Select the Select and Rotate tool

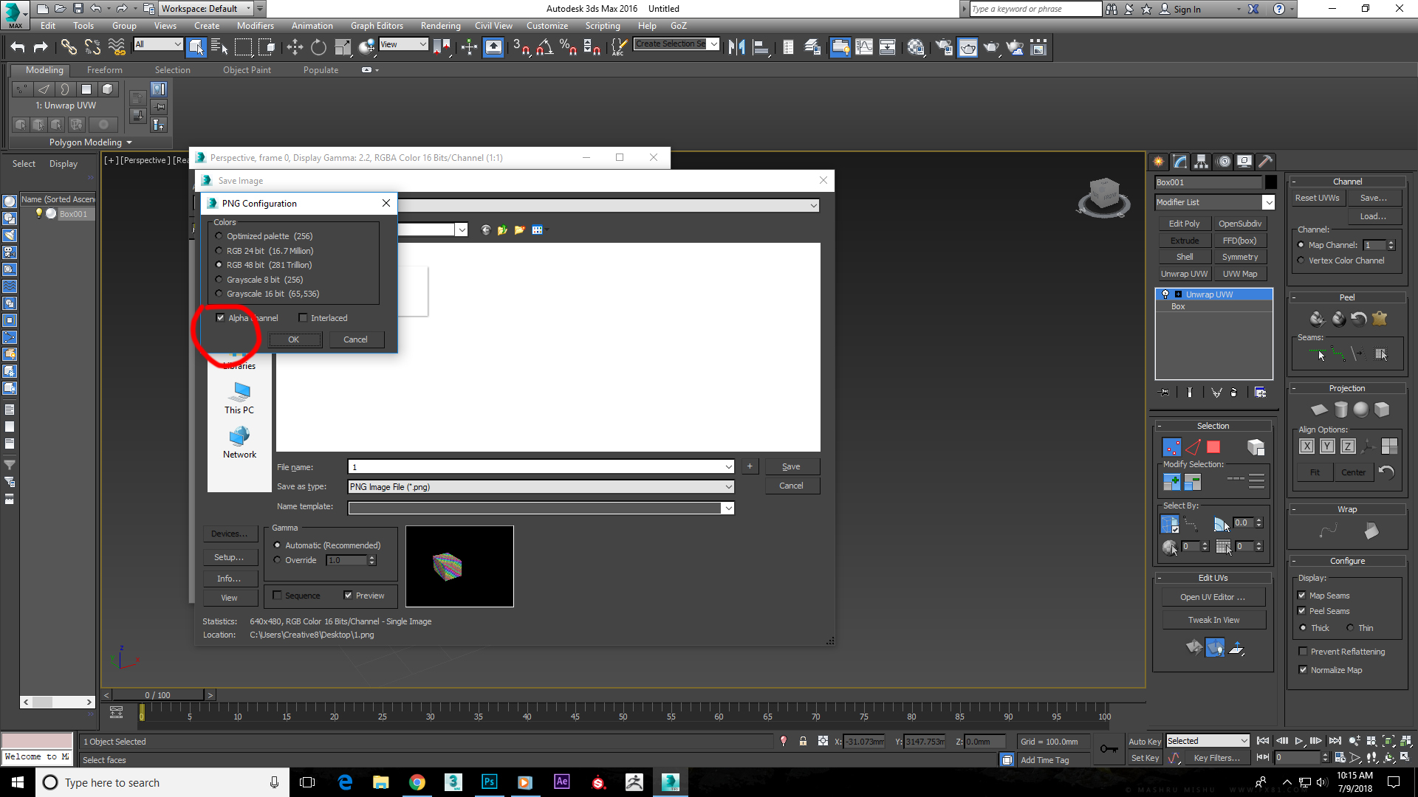tap(318, 46)
